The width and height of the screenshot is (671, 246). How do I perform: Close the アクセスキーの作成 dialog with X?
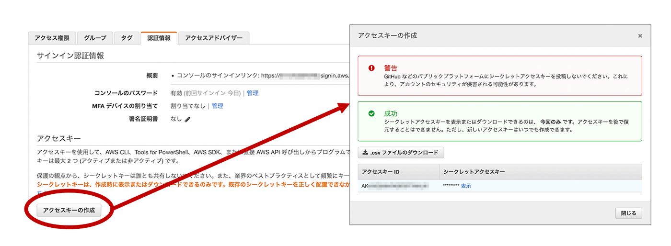[x=639, y=36]
